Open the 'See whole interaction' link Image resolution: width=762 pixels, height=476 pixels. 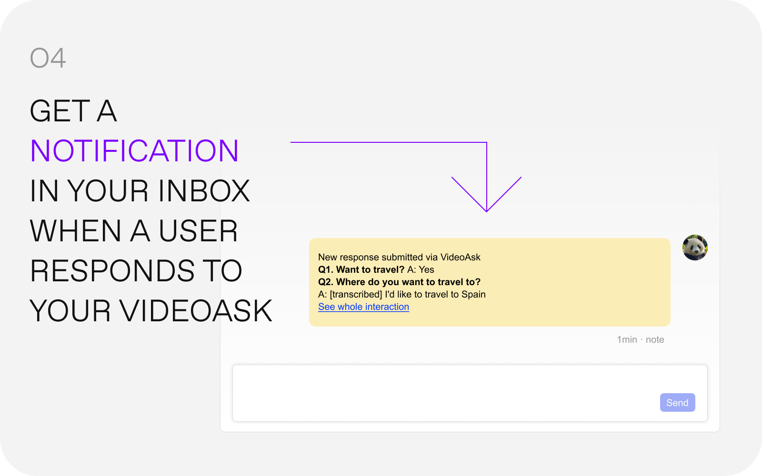[363, 307]
